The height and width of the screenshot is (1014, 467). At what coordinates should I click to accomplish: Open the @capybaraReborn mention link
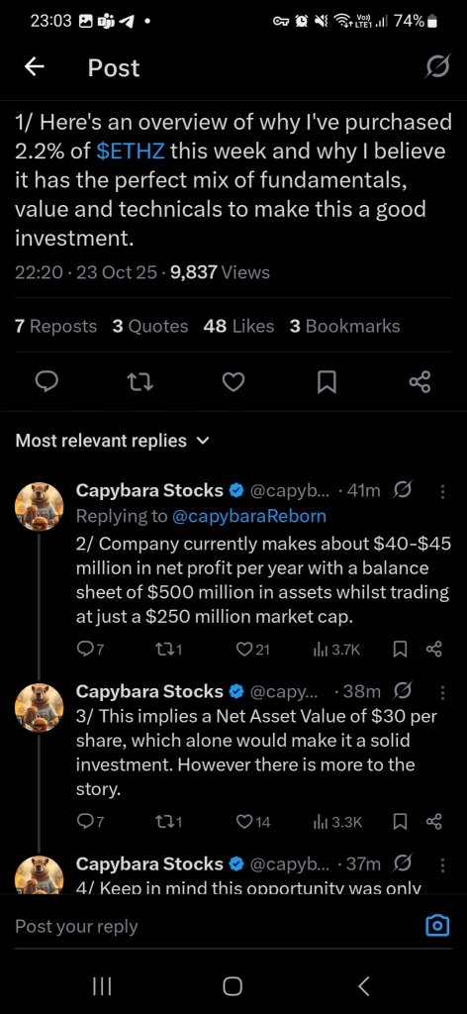click(x=248, y=515)
